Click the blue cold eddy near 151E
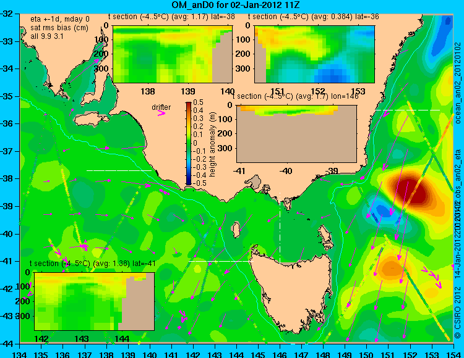Screen dimensions: 464x358 click(x=382, y=210)
